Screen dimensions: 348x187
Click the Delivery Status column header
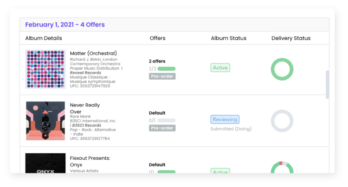tap(291, 38)
